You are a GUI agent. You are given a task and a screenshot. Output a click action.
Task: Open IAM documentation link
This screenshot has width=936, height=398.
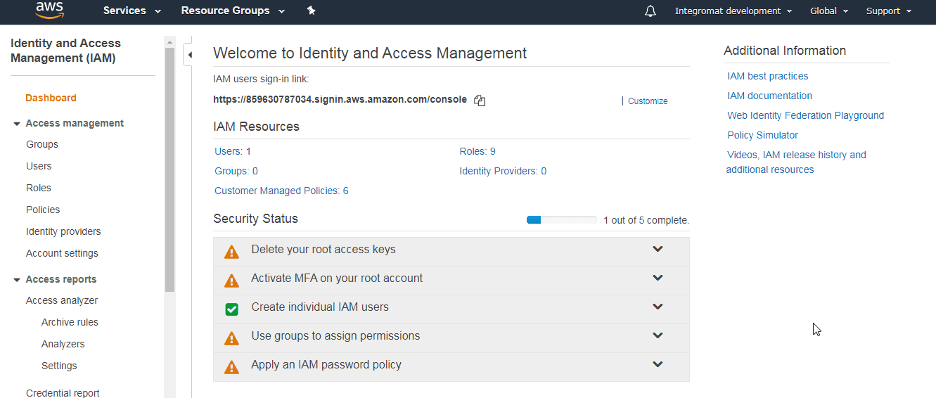pyautogui.click(x=769, y=96)
